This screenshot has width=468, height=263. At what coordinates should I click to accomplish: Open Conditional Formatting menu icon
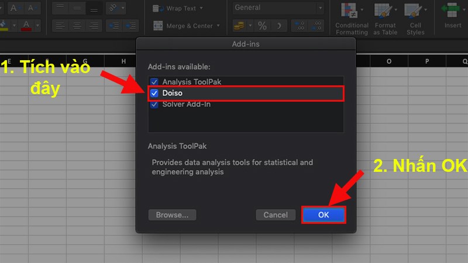tap(349, 11)
